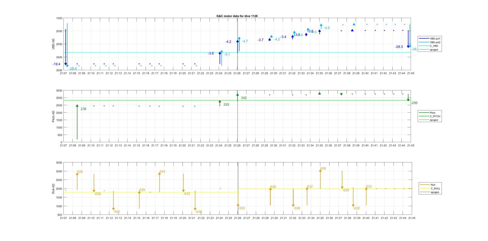Click the "-593" roll data label
Screen dimensions: 488x241
(x=242, y=208)
